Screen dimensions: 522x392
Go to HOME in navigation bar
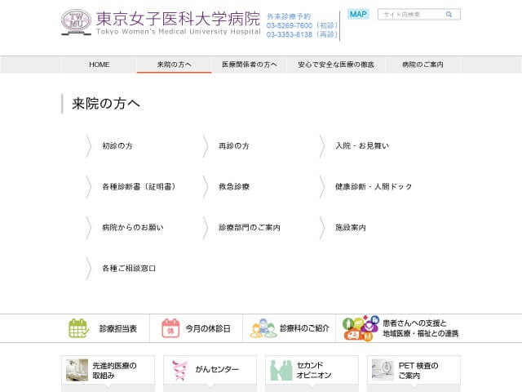click(100, 65)
